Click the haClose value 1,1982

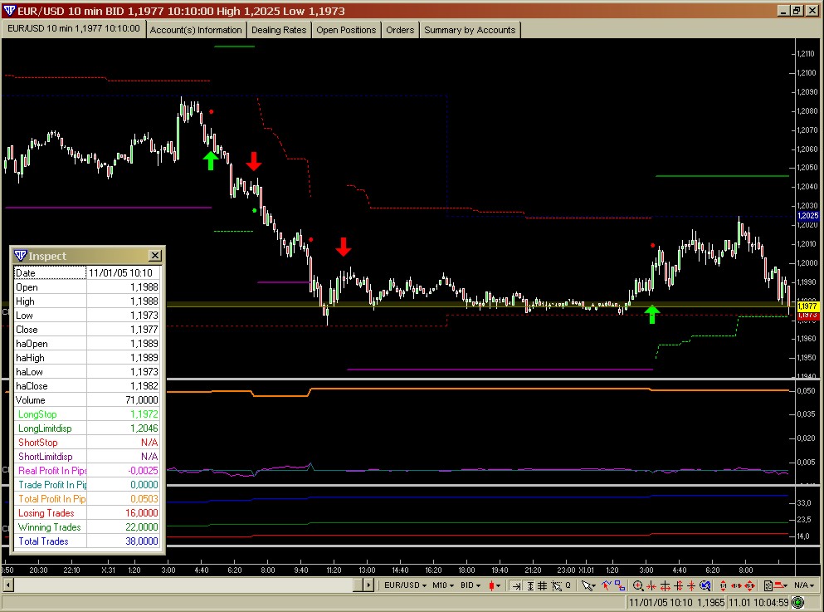coord(144,386)
